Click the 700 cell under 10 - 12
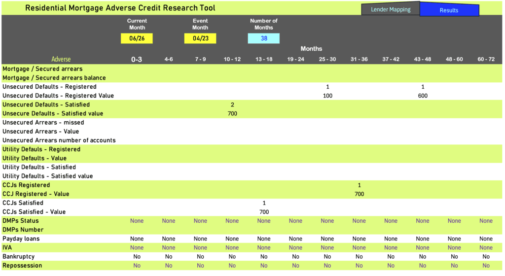505x276 pixels. tap(232, 113)
